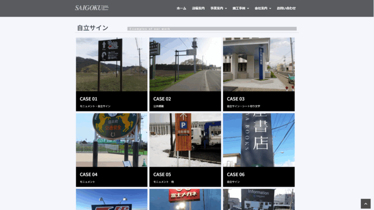Select the CASE 03 caption link
This screenshot has height=210, width=374.
(x=243, y=106)
